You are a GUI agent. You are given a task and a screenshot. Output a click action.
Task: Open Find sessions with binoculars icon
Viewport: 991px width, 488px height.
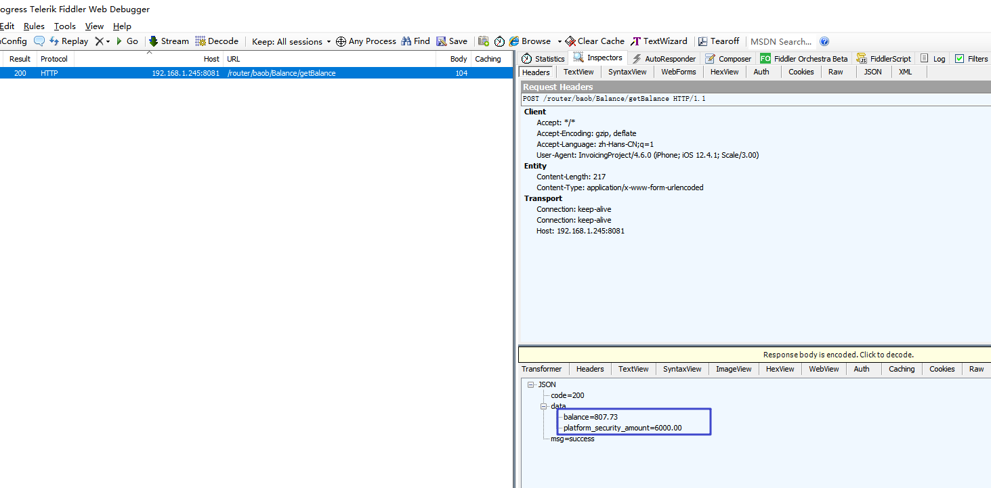[x=415, y=41]
